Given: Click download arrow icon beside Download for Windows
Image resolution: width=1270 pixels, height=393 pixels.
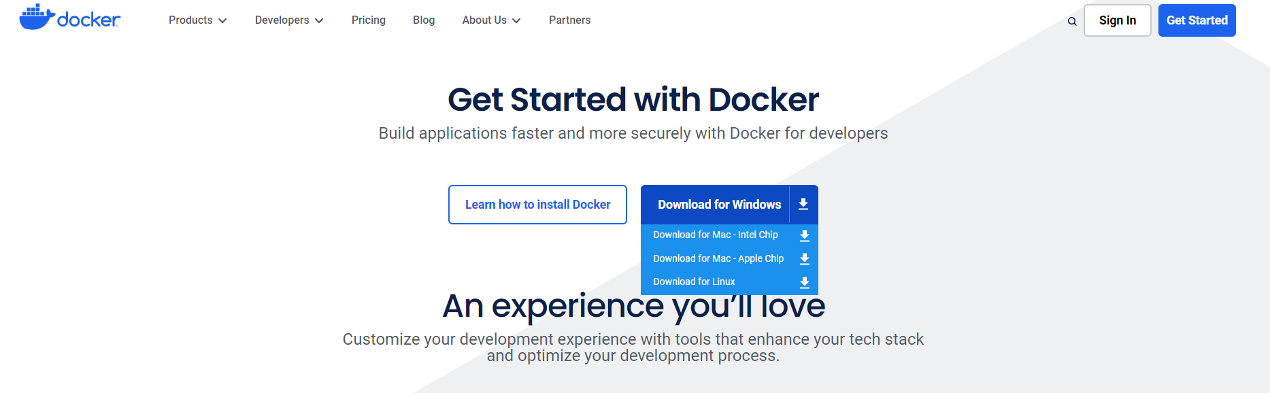Looking at the screenshot, I should point(803,204).
